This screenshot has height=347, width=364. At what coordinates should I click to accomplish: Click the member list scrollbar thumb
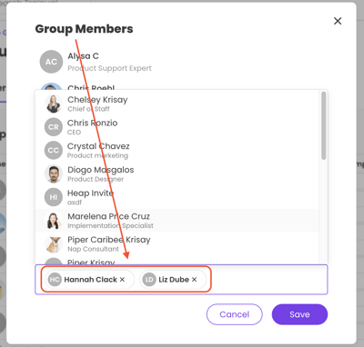coord(324,125)
